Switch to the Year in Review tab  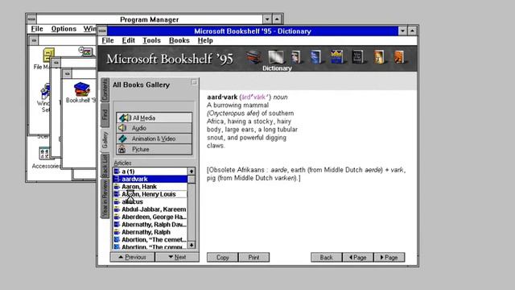tap(105, 199)
